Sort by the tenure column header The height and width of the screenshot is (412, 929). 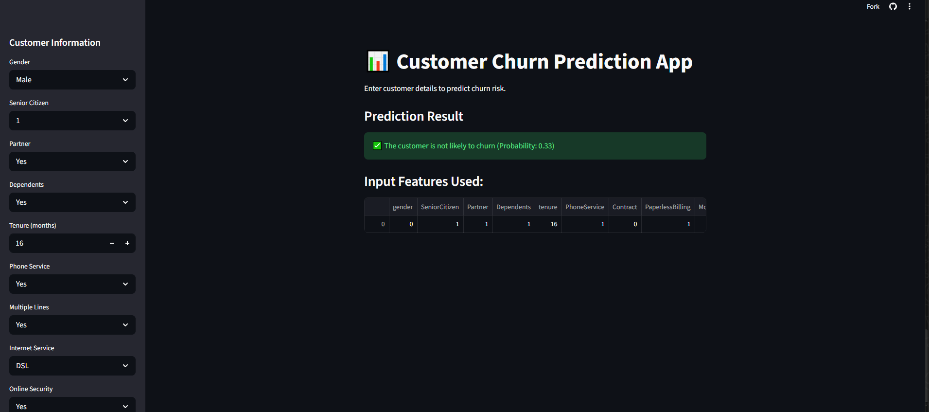[548, 207]
